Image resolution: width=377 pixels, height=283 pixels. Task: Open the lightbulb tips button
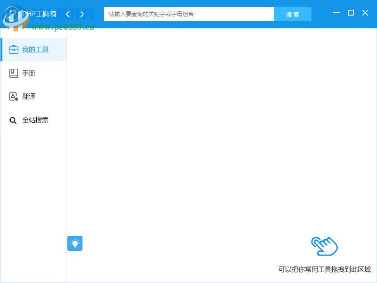pos(75,243)
